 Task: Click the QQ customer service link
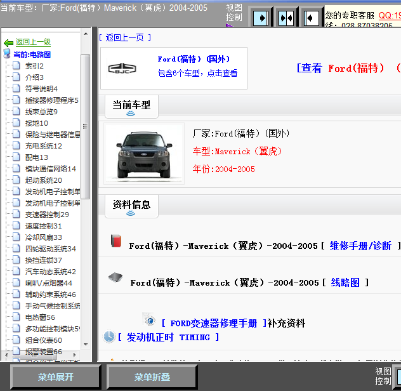[390, 15]
